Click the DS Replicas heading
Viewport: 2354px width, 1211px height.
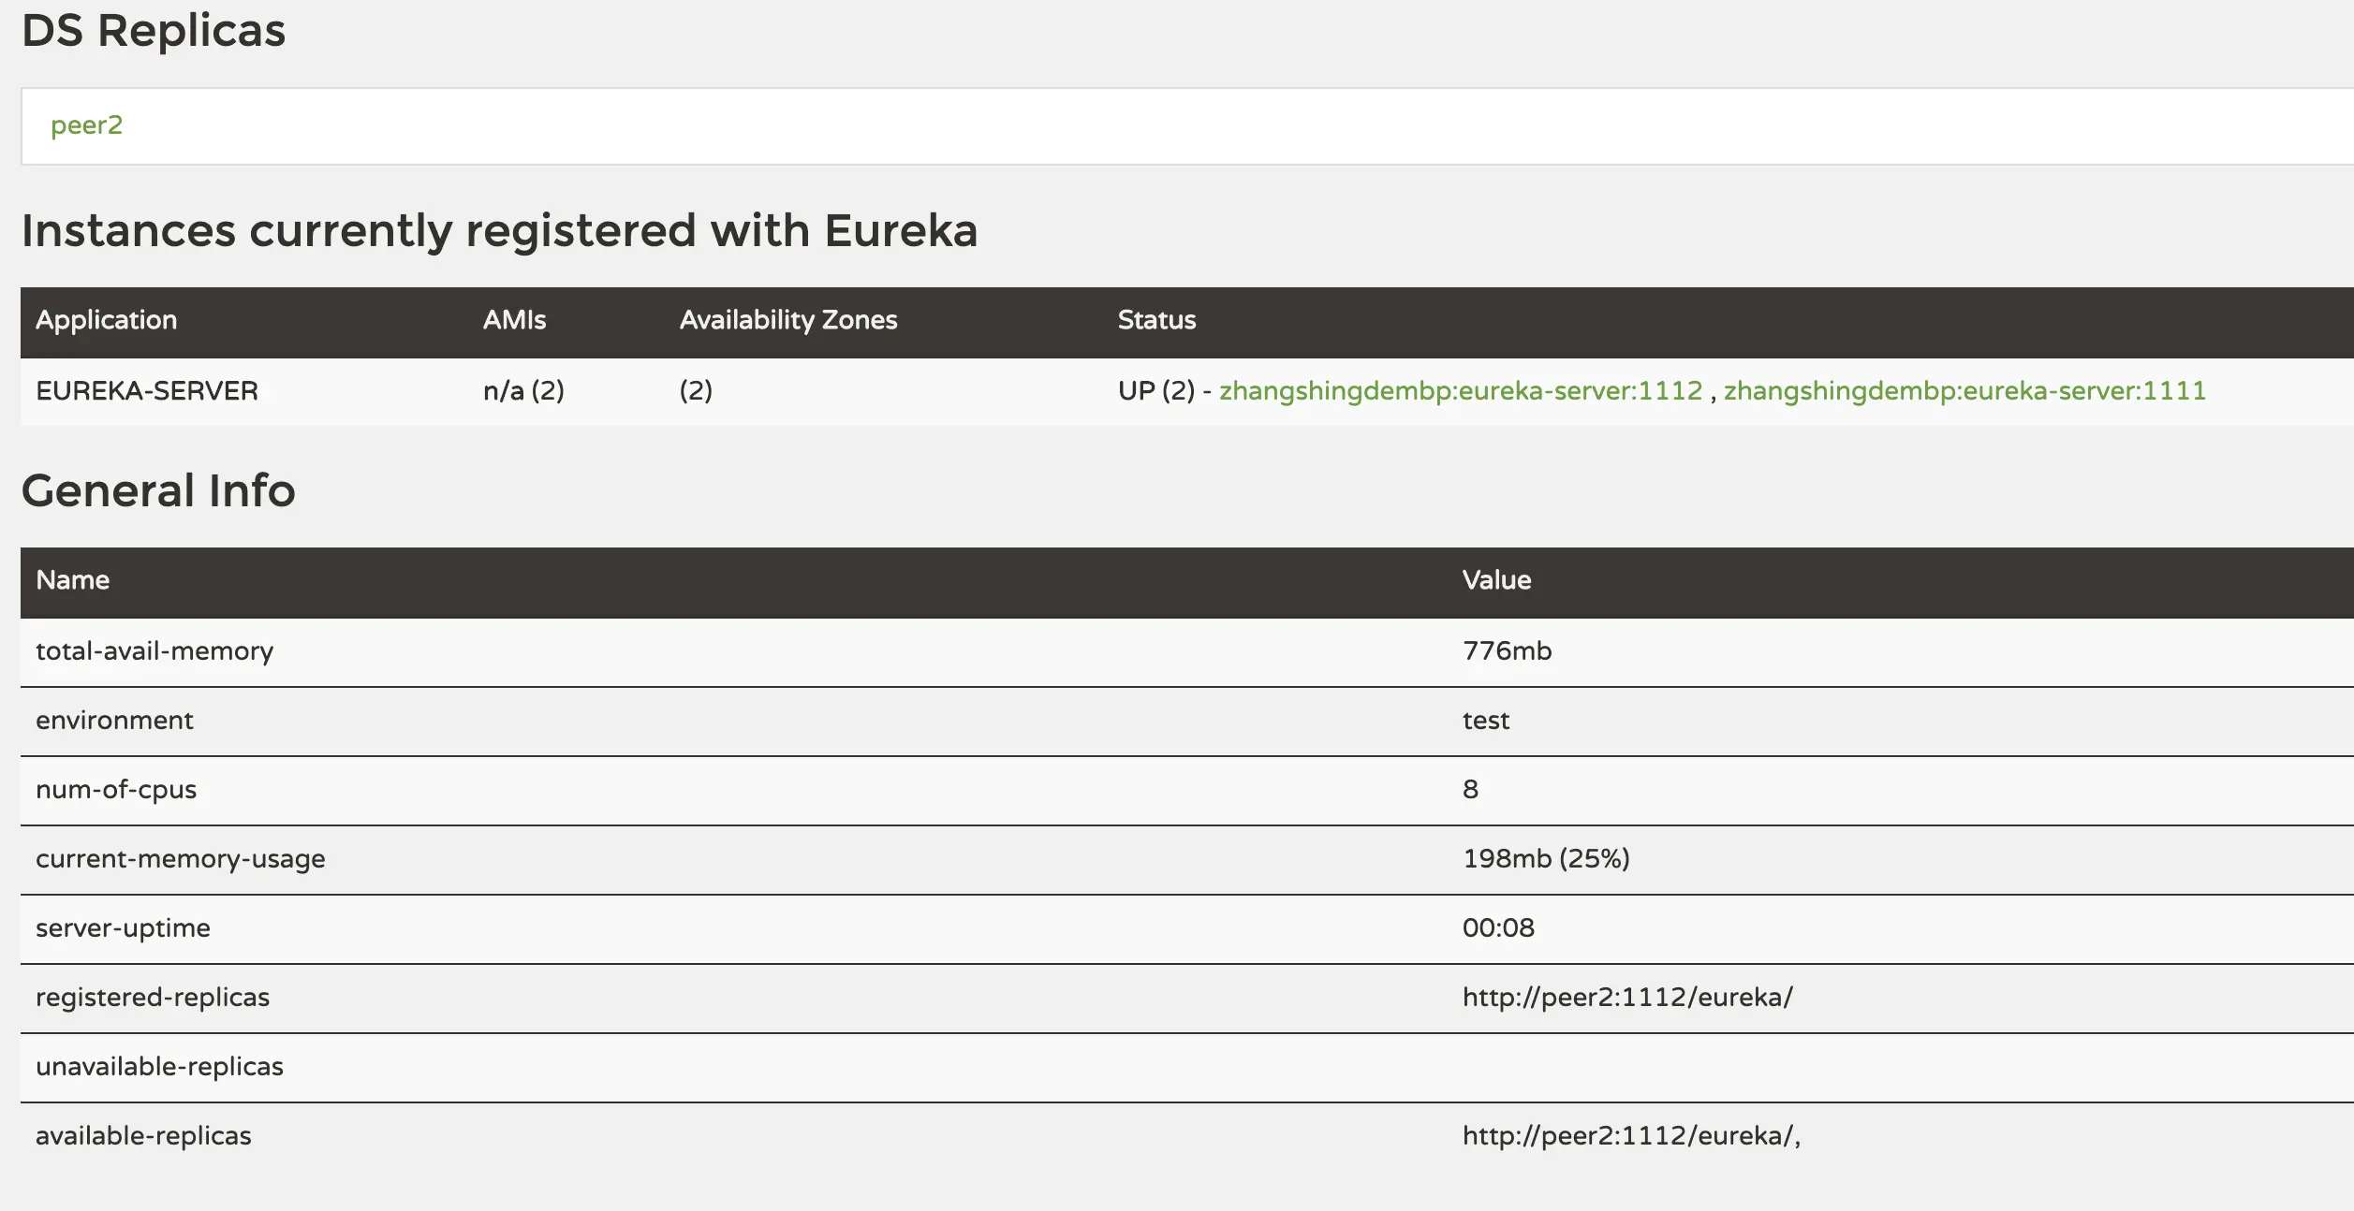pos(154,30)
